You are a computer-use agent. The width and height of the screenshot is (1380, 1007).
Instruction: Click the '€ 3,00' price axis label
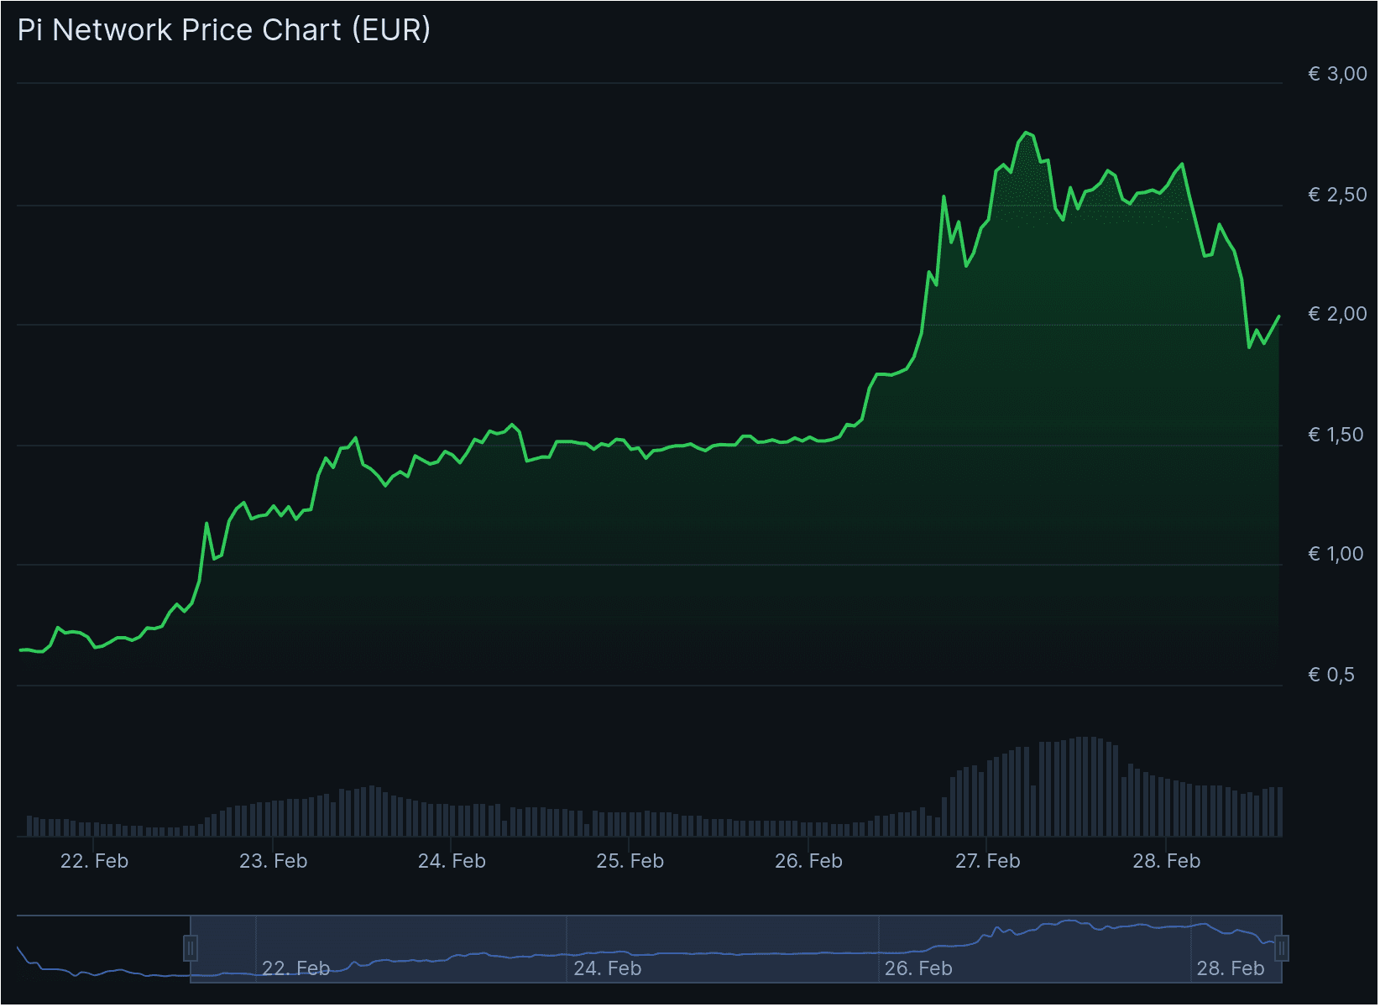1338,75
